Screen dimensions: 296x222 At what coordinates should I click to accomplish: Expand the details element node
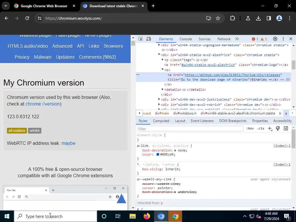point(162,89)
